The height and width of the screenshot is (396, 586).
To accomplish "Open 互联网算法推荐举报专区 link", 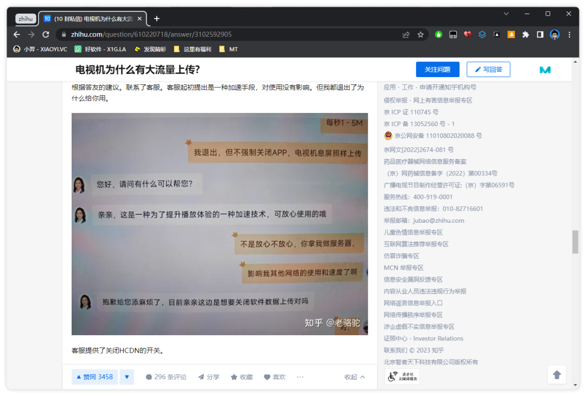I will [416, 244].
